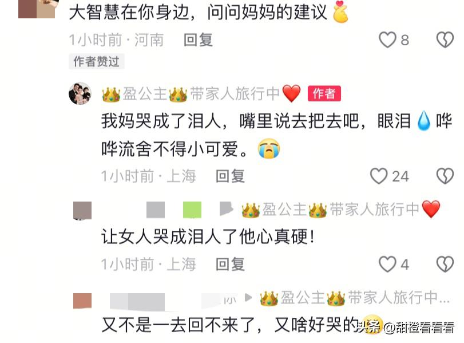Like the comment with 4 likes
This screenshot has width=464, height=343.
click(x=388, y=264)
